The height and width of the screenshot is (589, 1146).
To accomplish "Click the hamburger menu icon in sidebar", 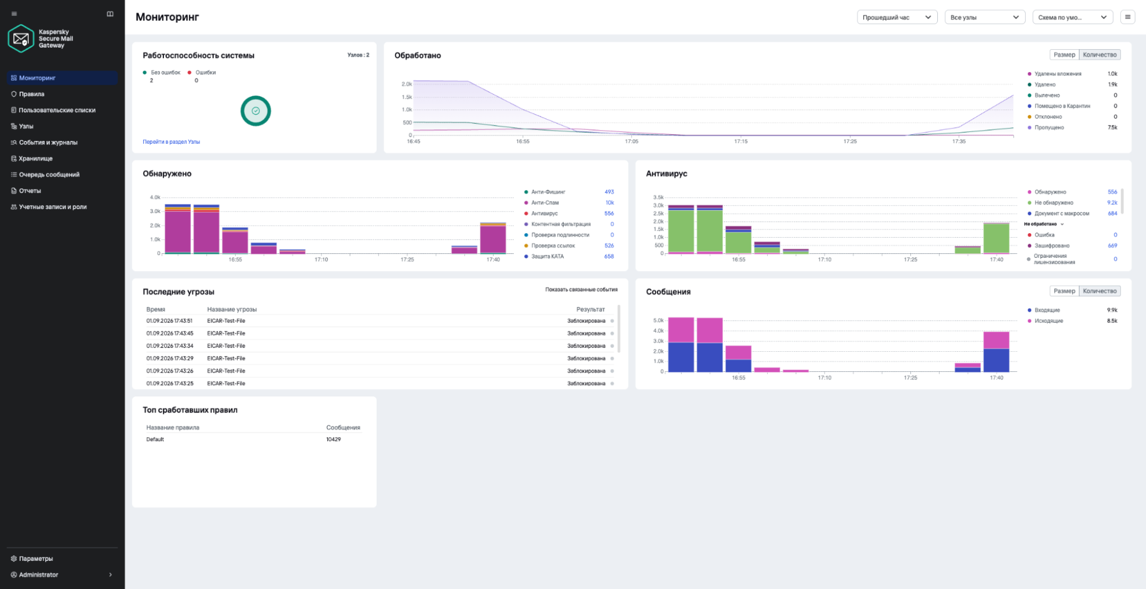I will 14,14.
